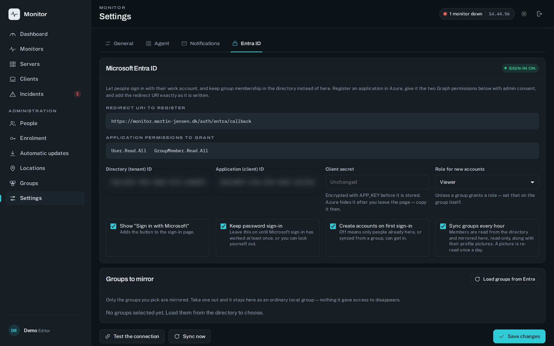Select Settings in the sidebar
This screenshot has height=346, width=554.
point(45,198)
